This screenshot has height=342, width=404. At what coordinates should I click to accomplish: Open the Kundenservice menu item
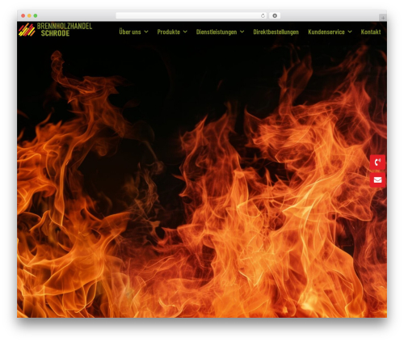[x=326, y=32]
